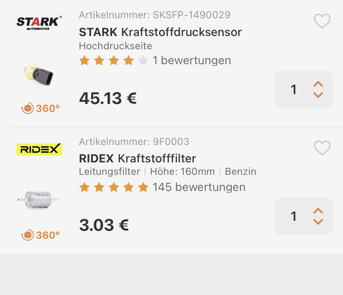Screen dimensions: 343x295
Task: Open the STARK Kraftstoffdrucksensor product page
Action: pyautogui.click(x=161, y=32)
